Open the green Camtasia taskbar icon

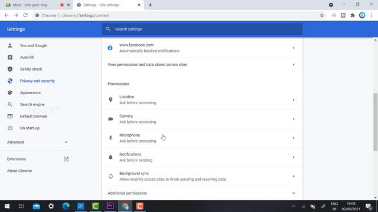96,206
